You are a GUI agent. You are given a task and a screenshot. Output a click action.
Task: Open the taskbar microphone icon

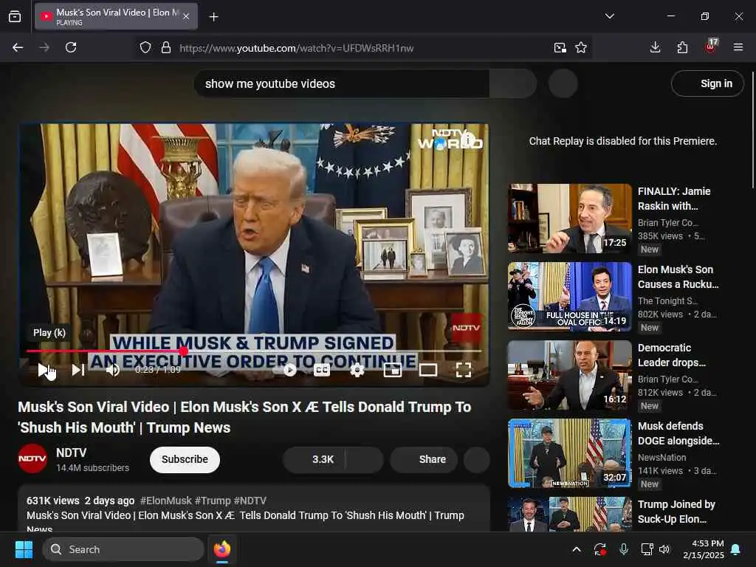(623, 549)
